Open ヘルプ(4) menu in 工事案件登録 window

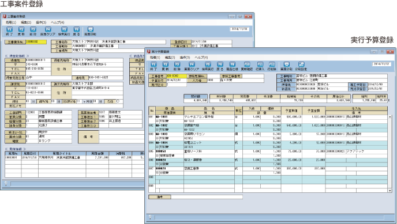58,22
